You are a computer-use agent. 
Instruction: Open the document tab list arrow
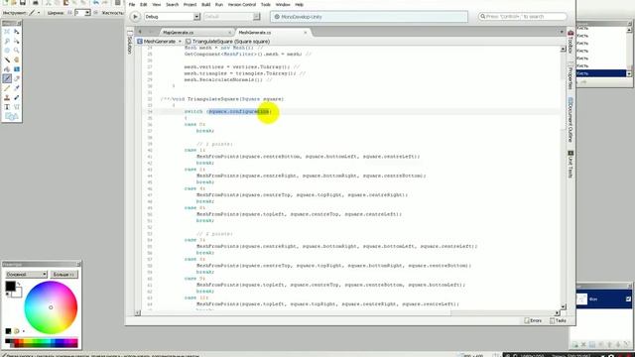[562, 32]
